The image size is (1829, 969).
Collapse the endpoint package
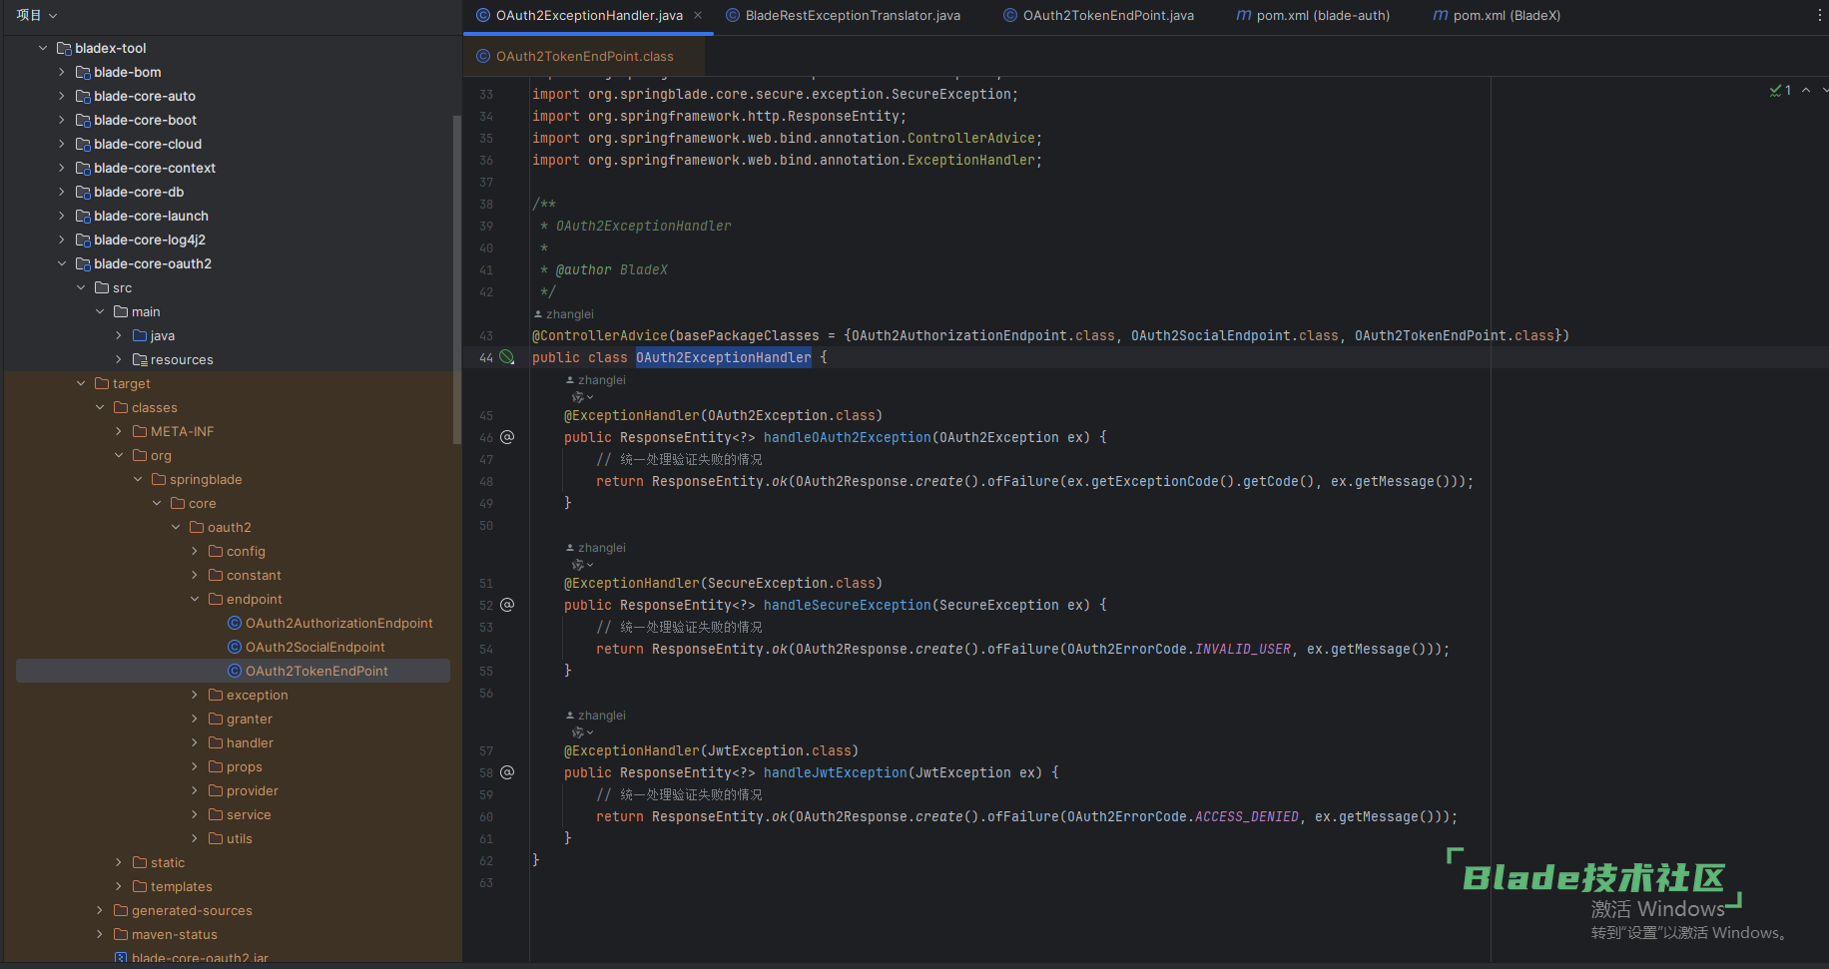(195, 599)
